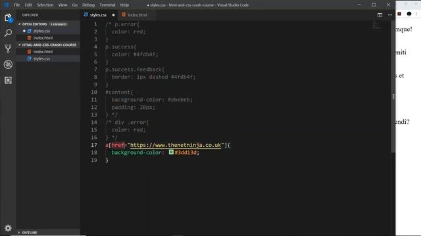Click line number 17 in the gutter
The image size is (421, 236).
pyautogui.click(x=94, y=145)
